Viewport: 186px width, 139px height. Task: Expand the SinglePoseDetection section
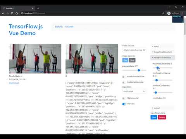tap(162, 52)
